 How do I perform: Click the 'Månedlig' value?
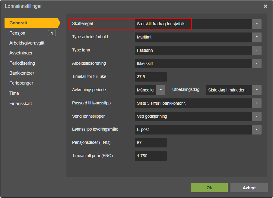coord(145,90)
